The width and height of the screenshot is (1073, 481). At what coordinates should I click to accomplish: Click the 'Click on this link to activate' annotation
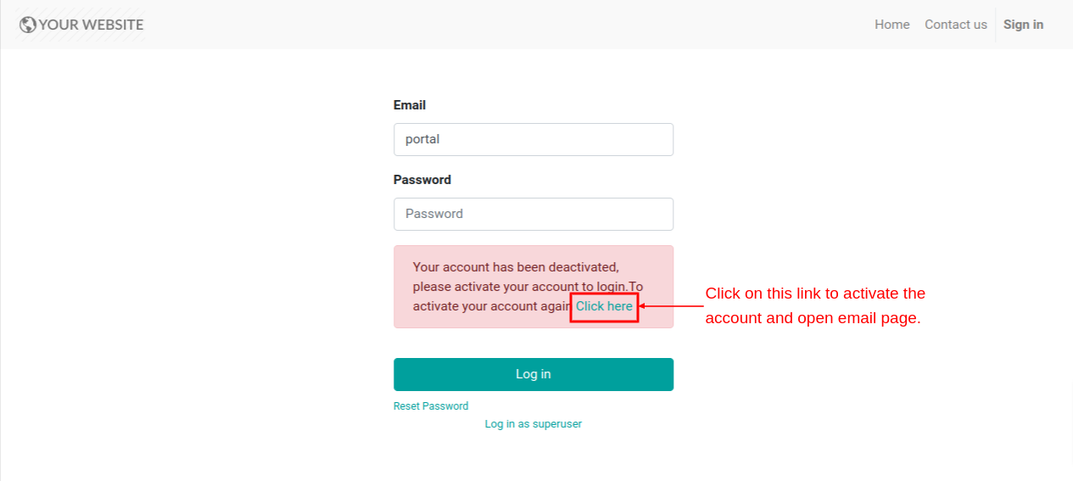[x=815, y=294]
